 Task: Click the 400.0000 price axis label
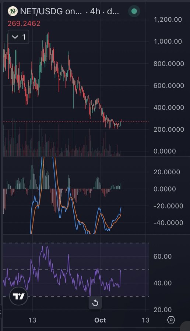tap(169, 107)
